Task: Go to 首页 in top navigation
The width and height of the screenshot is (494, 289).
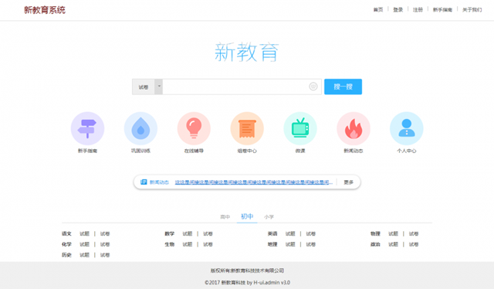Action: [x=378, y=10]
